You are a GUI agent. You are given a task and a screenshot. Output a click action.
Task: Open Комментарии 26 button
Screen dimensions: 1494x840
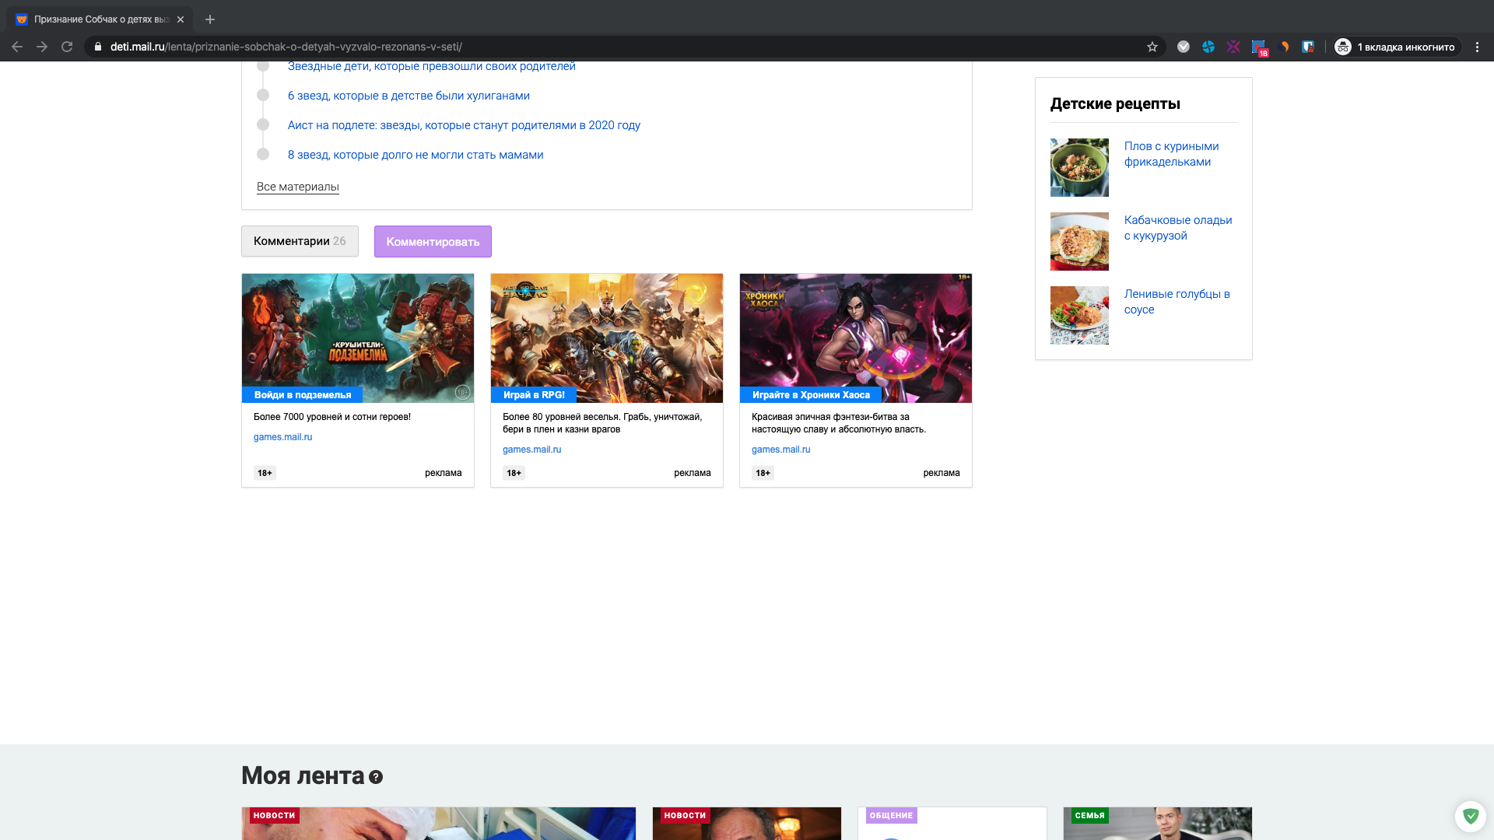300,241
